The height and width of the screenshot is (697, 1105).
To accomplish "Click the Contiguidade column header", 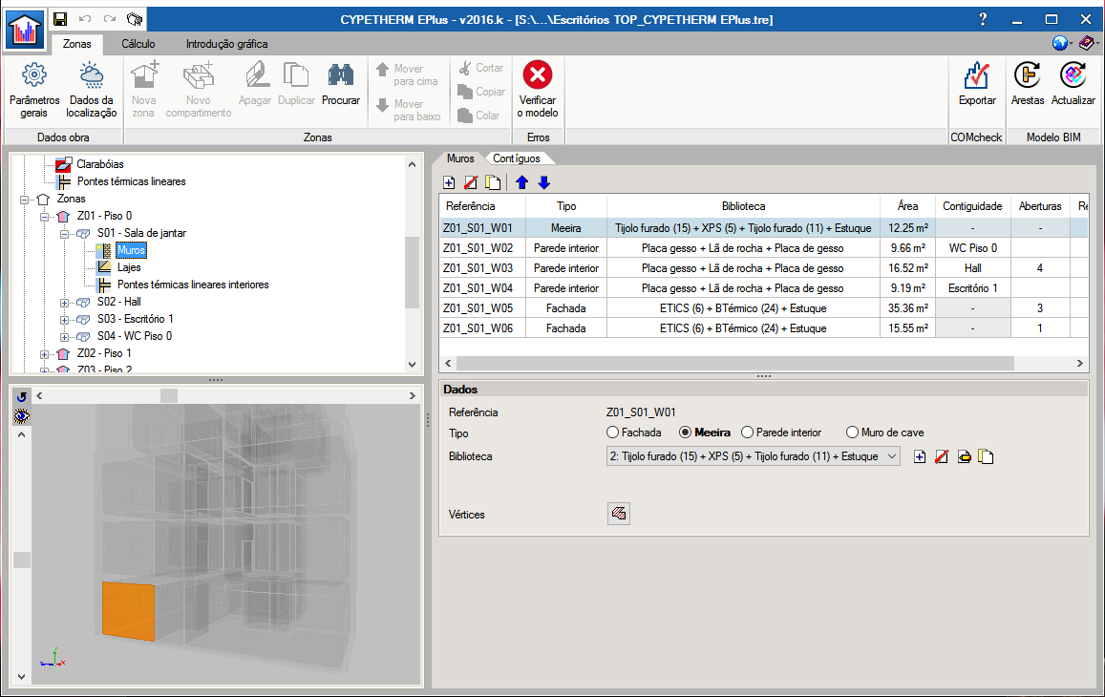I will [x=972, y=206].
